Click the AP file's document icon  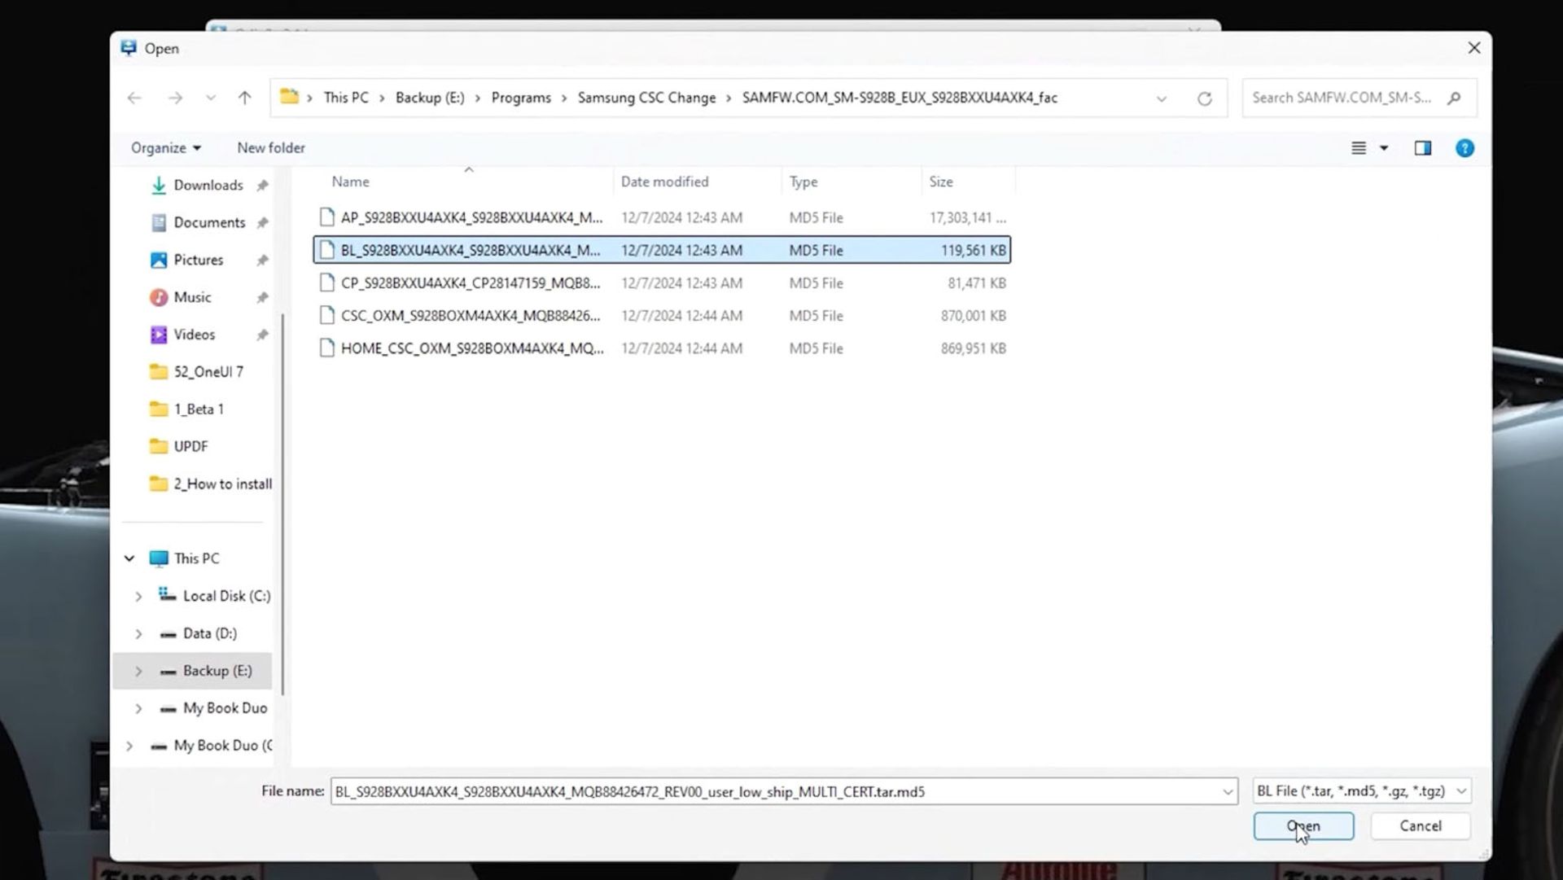326,217
